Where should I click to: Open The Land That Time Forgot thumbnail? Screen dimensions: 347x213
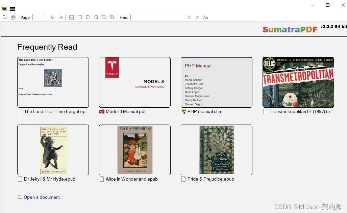click(x=53, y=82)
